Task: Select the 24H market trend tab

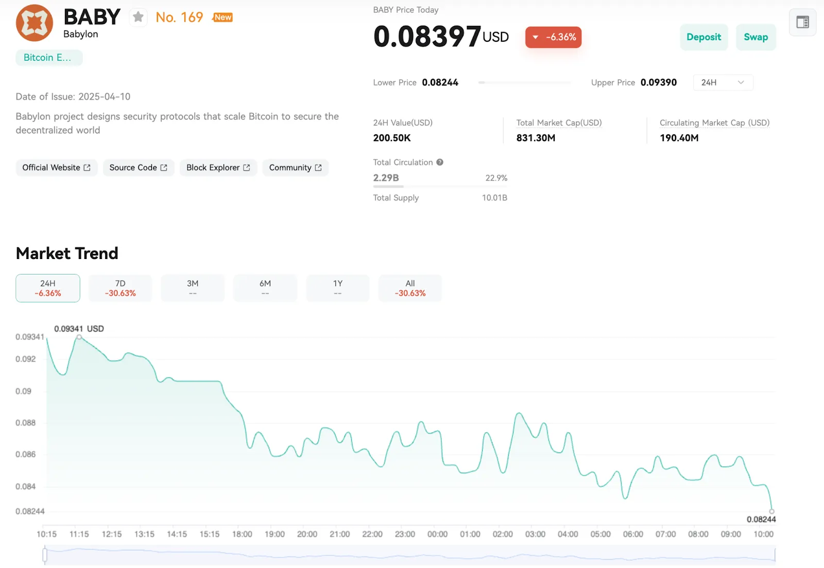Action: [48, 288]
